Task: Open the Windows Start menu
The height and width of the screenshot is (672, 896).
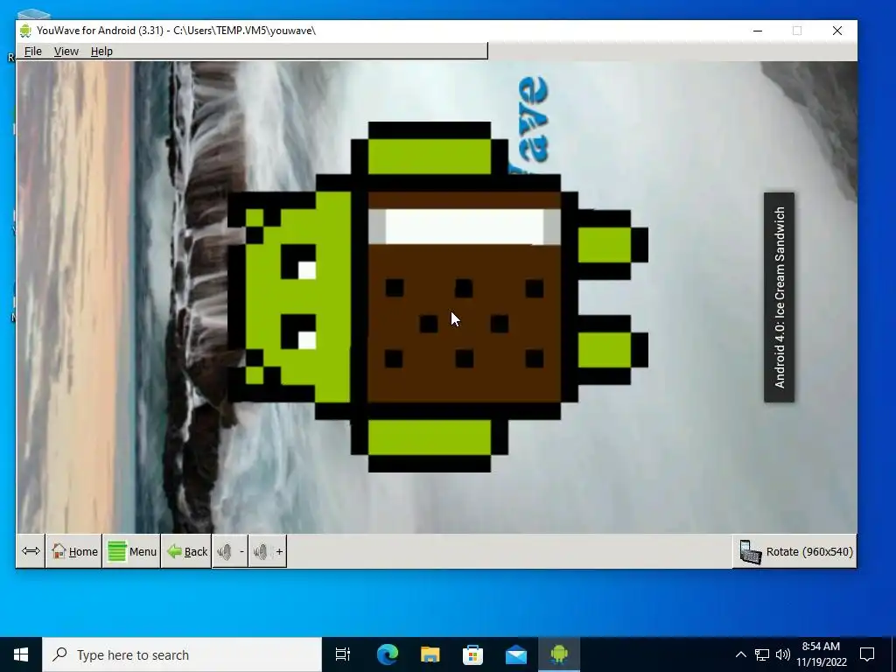Action: point(21,654)
